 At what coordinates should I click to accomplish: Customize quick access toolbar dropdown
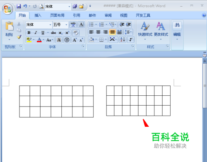[x=90, y=6]
